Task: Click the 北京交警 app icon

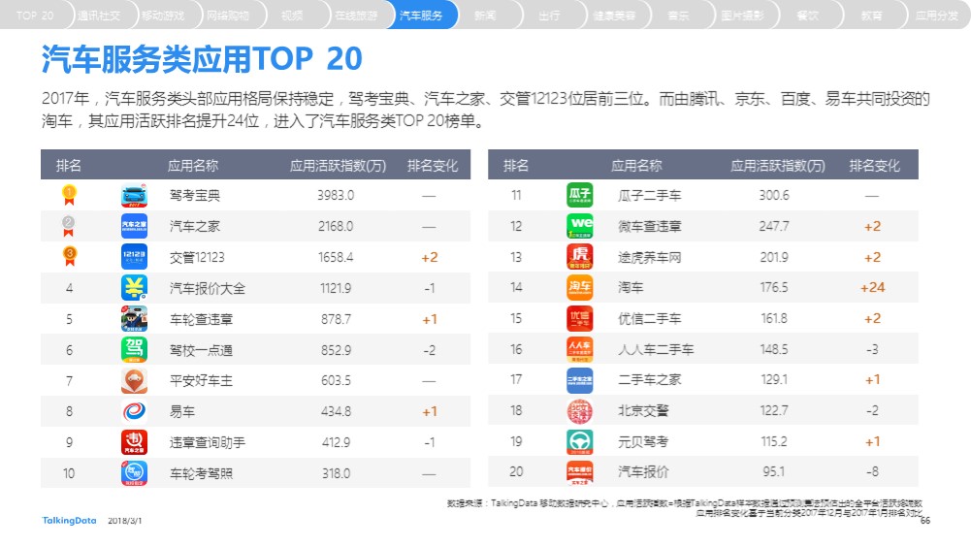Action: (580, 411)
